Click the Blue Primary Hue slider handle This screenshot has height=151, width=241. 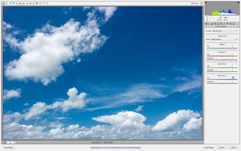pyautogui.click(x=219, y=79)
